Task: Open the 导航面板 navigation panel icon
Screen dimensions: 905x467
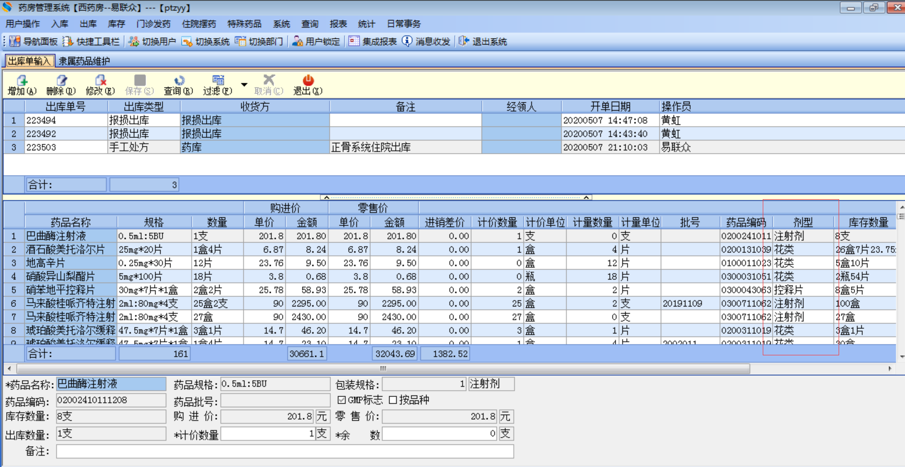Action: (x=15, y=41)
